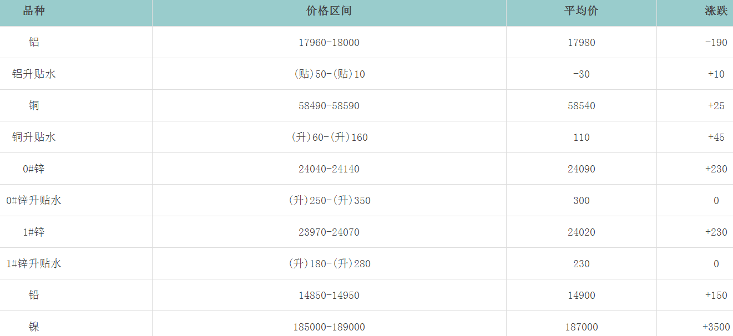Click the 1#锌升贴水 row label
Image resolution: width=733 pixels, height=336 pixels.
pos(34,263)
